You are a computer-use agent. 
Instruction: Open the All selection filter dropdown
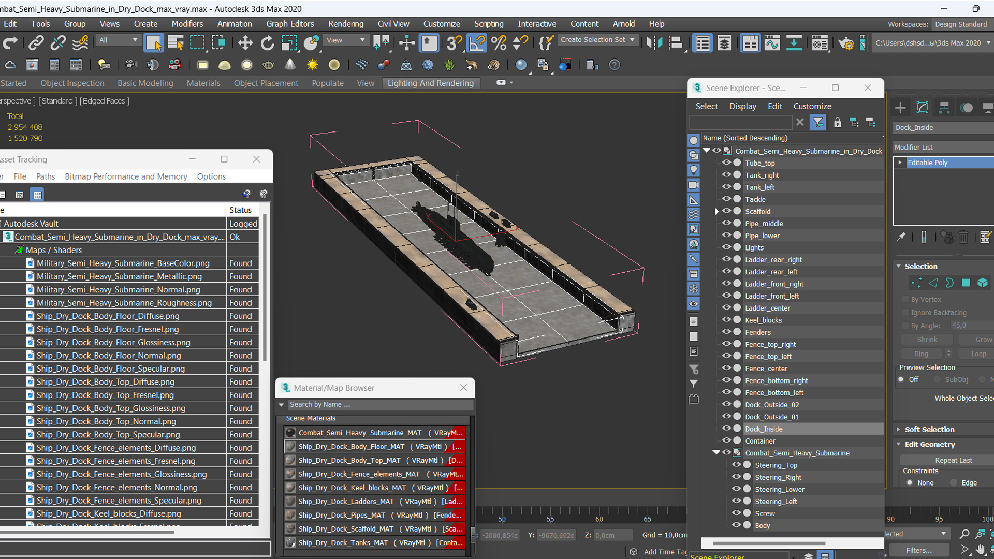[x=118, y=40]
